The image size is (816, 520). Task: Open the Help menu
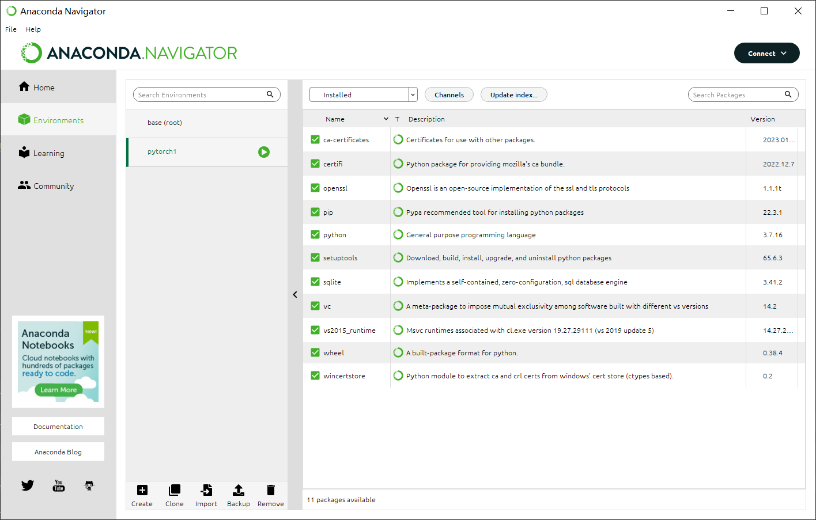pos(33,29)
